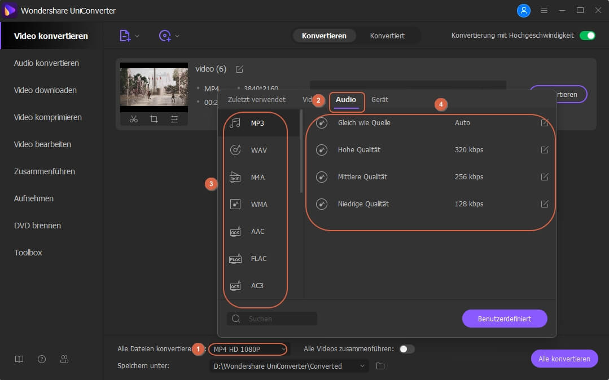
Task: Go to DVD brennen section
Action: tap(37, 226)
